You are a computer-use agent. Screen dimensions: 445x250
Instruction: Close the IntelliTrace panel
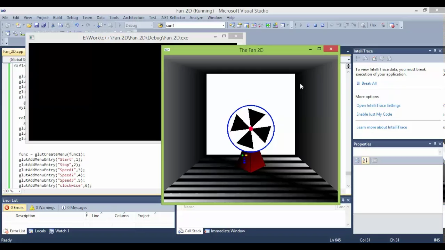tap(440, 51)
